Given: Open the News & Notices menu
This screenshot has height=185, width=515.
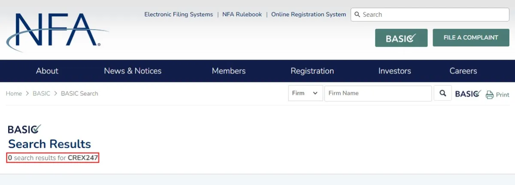Looking at the screenshot, I should point(133,71).
